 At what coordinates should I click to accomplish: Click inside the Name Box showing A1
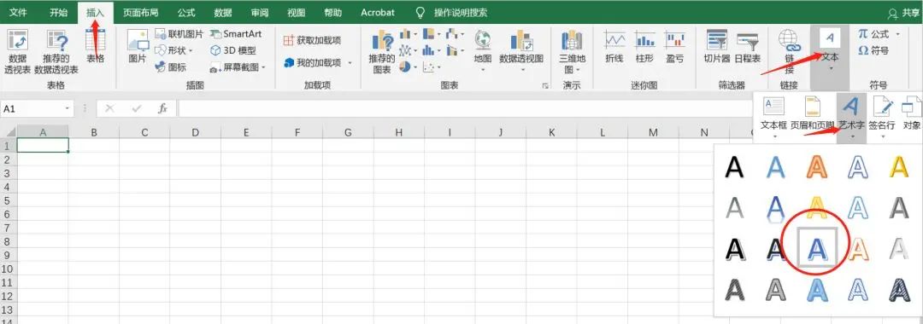(31, 108)
